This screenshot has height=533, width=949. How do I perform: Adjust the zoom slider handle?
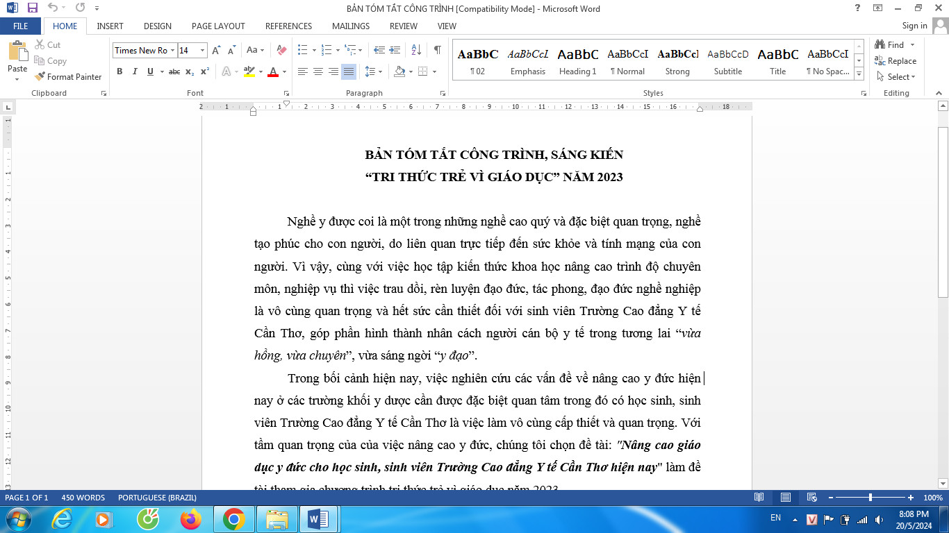870,498
